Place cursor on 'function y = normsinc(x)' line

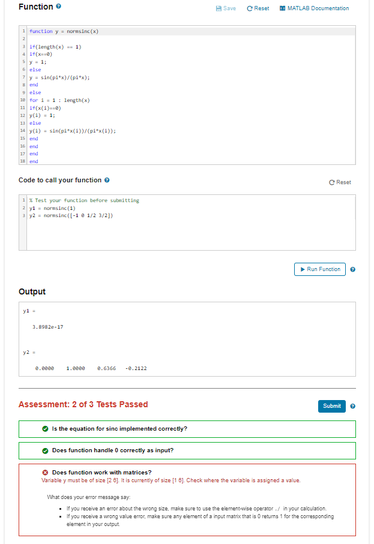coord(64,31)
